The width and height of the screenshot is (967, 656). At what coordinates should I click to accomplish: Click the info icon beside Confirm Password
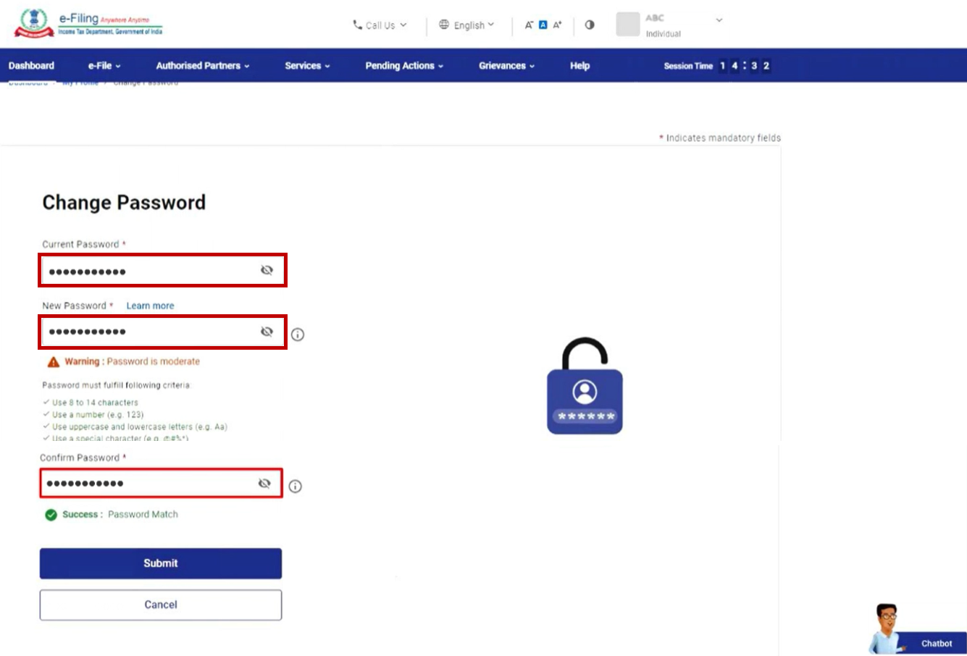click(x=295, y=487)
